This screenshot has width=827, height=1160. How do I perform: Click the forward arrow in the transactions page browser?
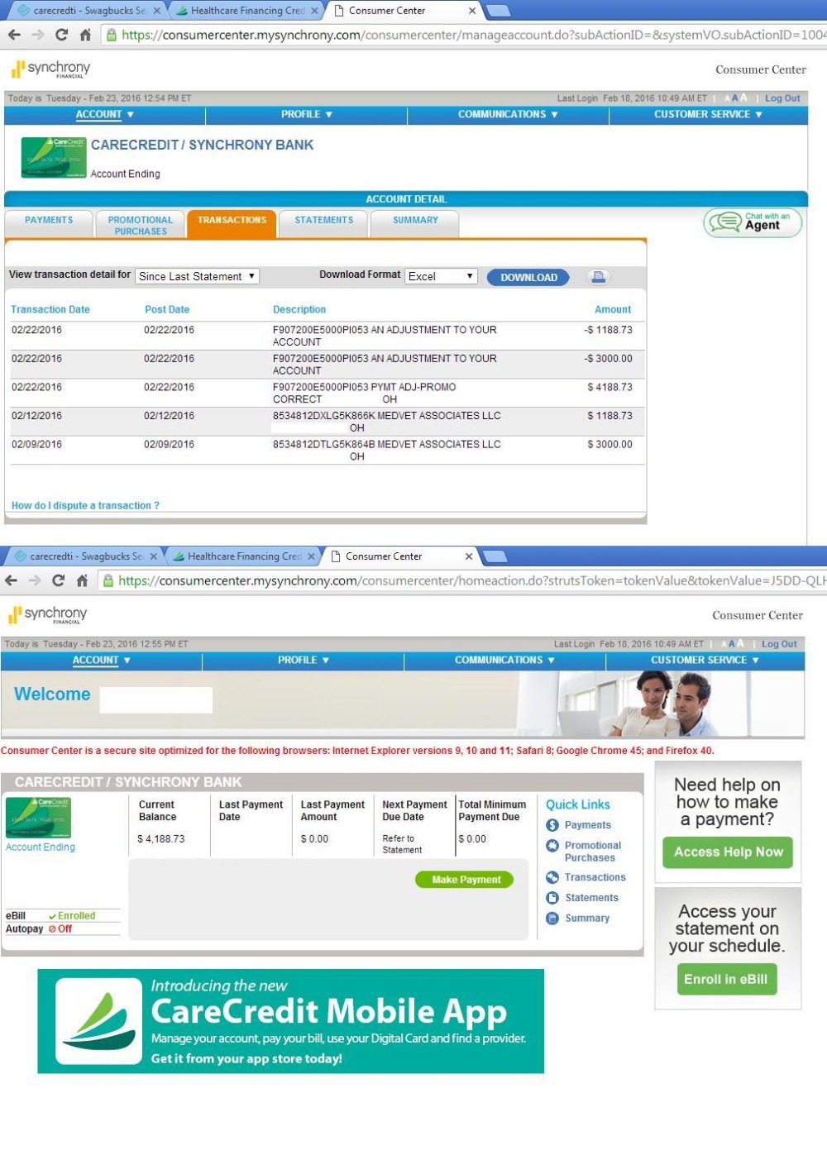pos(38,35)
